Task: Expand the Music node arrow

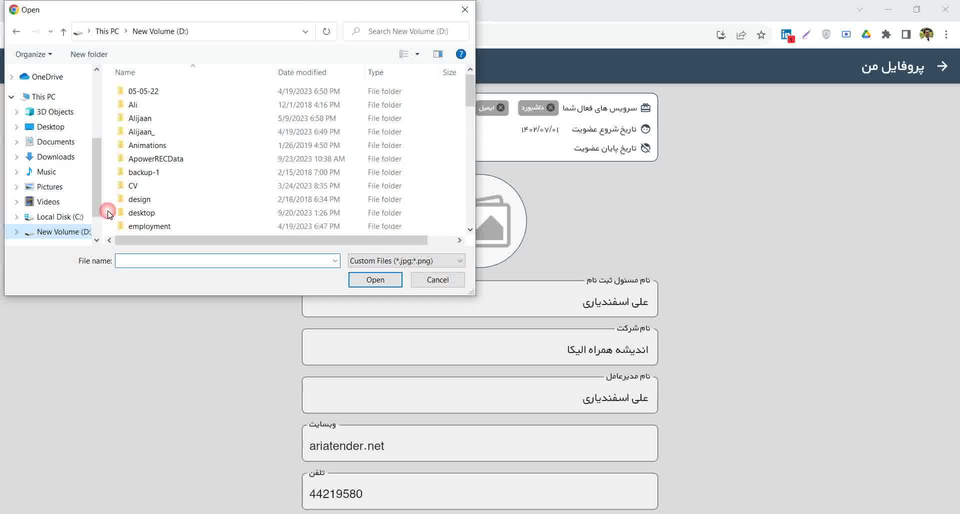Action: click(x=16, y=172)
